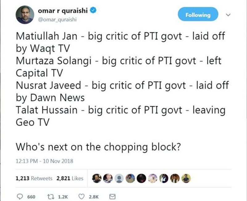Image resolution: width=247 pixels, height=201 pixels.
Task: Expand the tweet options chevron
Action: click(229, 15)
